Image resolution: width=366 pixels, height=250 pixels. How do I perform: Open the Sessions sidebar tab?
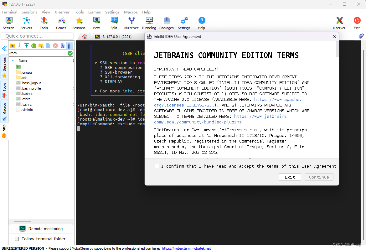pos(4,67)
